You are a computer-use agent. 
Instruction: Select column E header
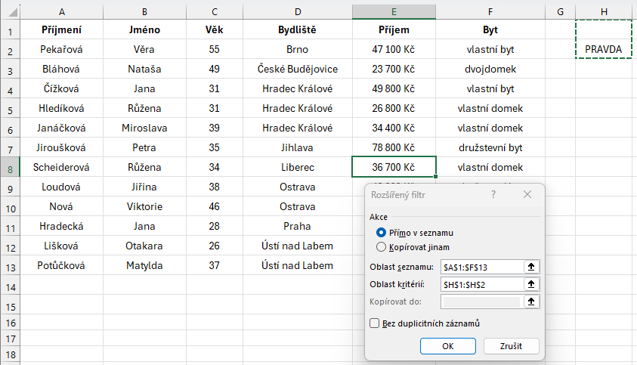pyautogui.click(x=394, y=12)
